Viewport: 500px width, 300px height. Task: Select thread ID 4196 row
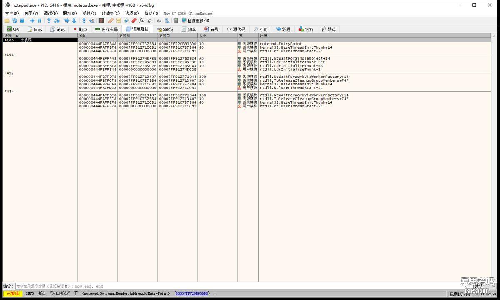(40, 55)
